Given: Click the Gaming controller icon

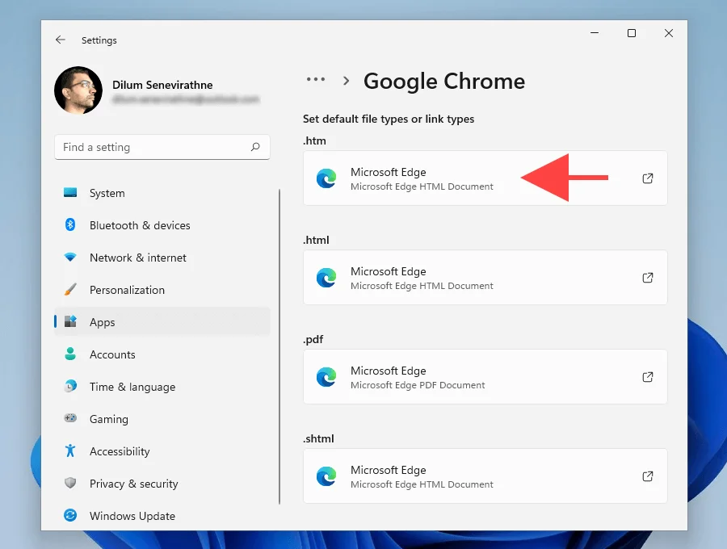Looking at the screenshot, I should tap(70, 418).
